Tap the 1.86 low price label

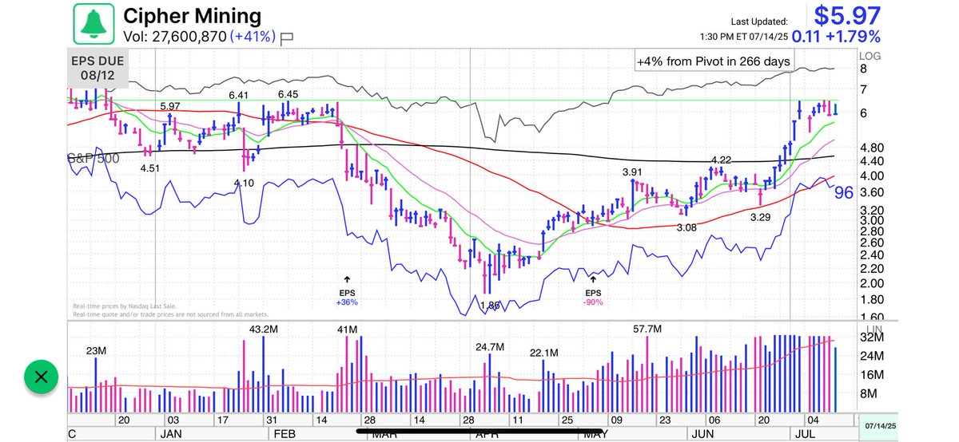click(490, 305)
